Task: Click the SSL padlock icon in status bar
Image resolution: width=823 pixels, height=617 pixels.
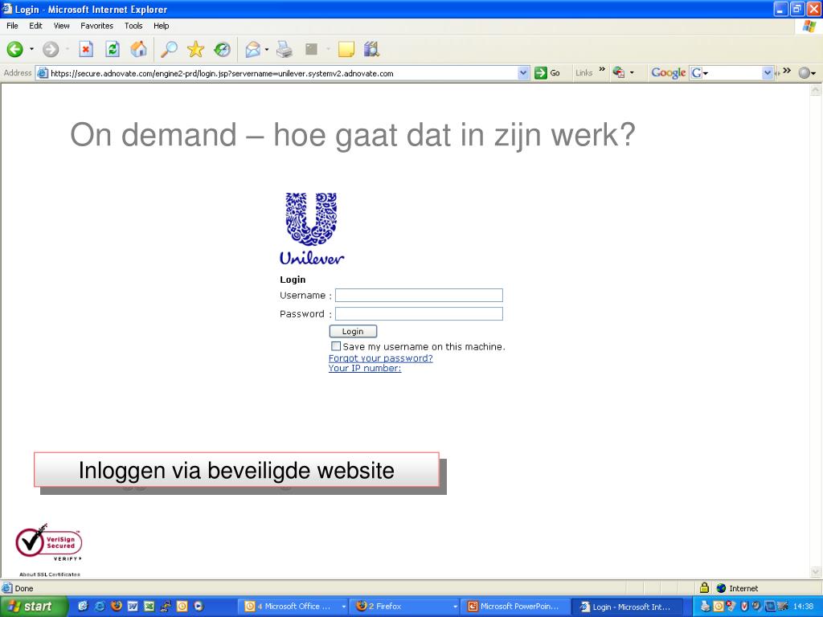Action: point(704,587)
